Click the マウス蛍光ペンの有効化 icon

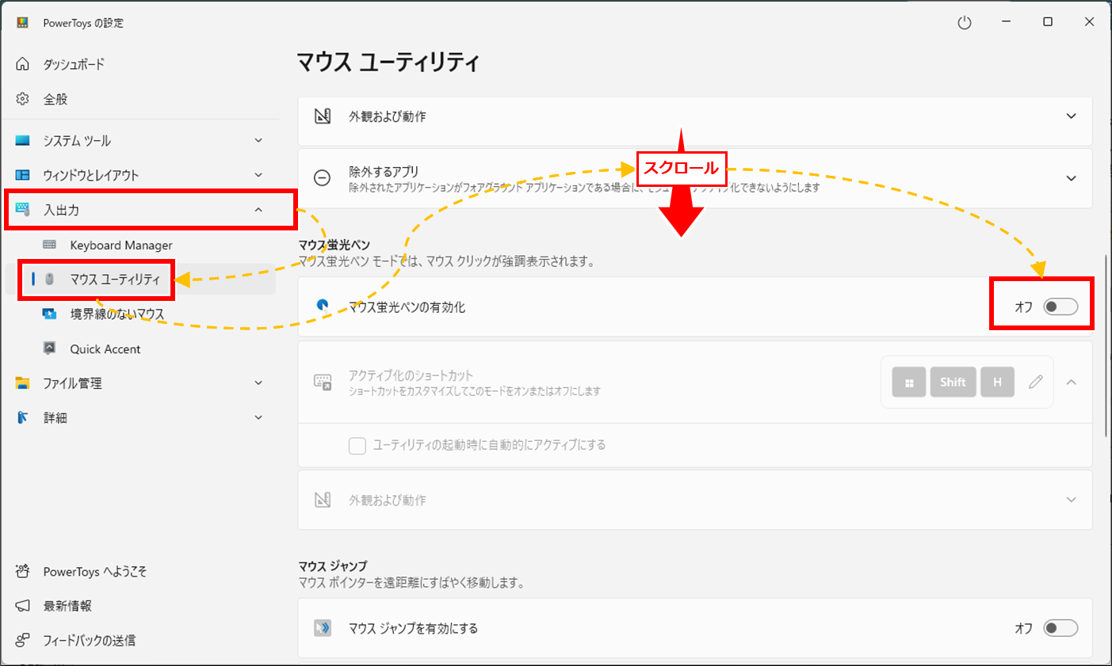323,306
